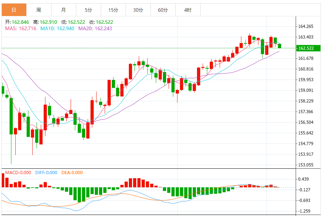
Task: Click the -0.127 MACD axis label
Action: tap(304, 190)
